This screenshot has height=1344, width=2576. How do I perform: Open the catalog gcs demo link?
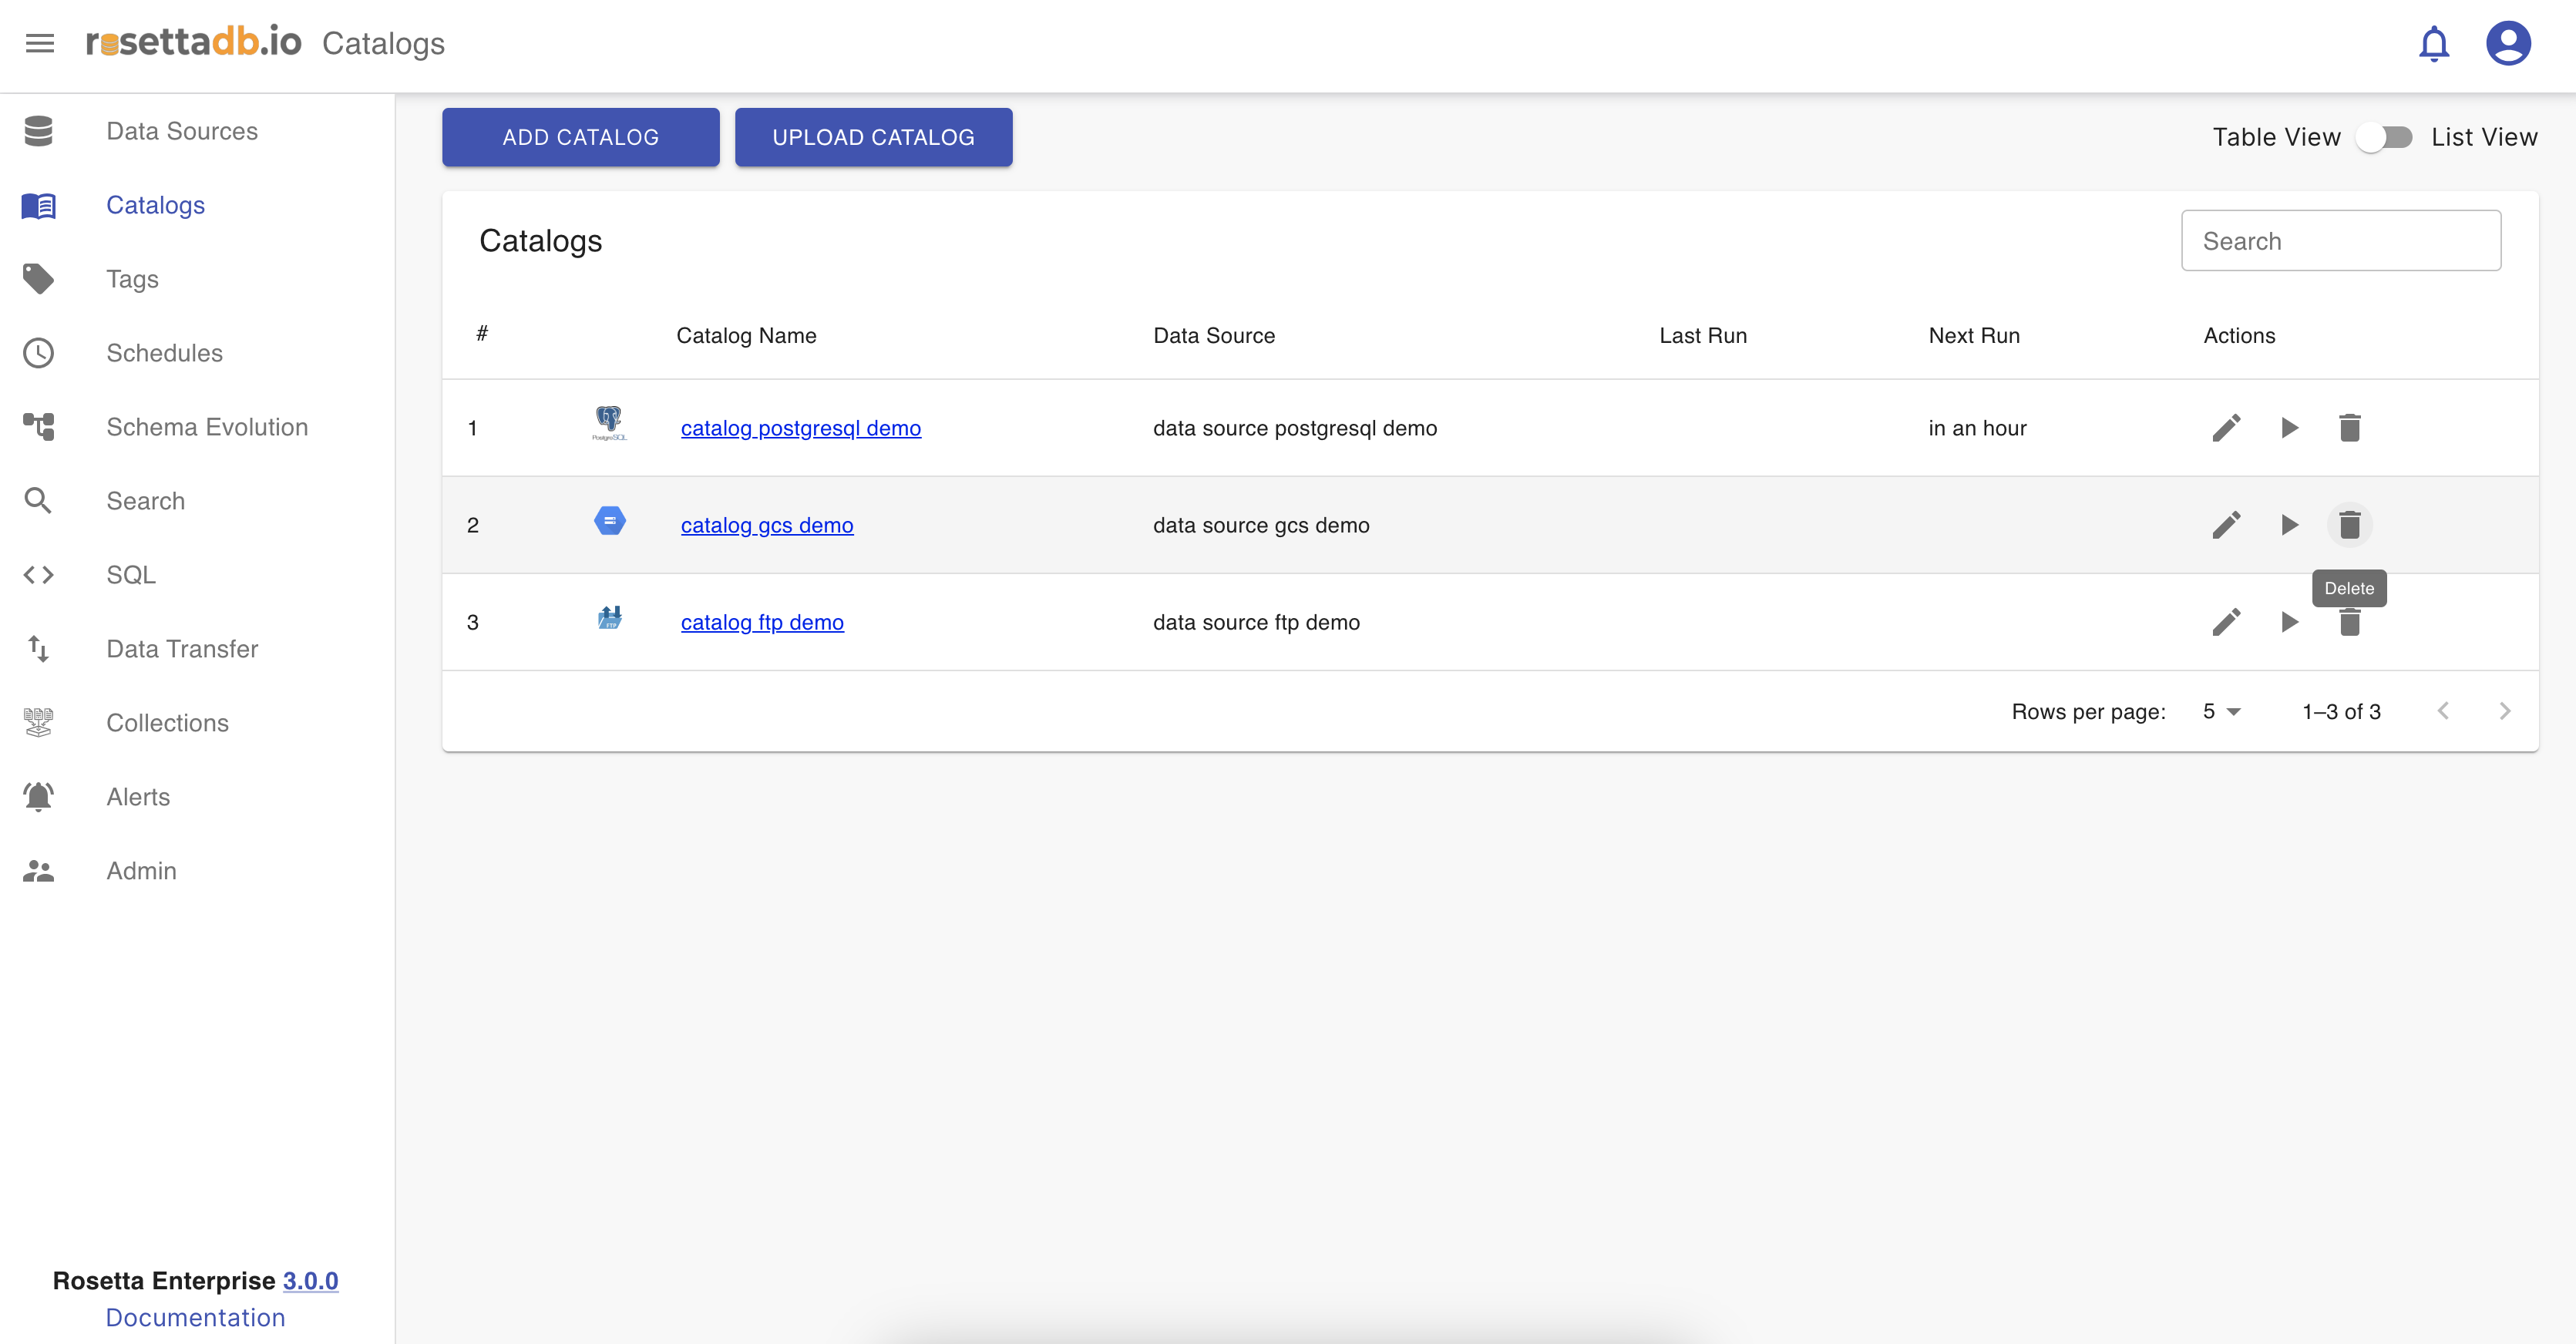766,525
